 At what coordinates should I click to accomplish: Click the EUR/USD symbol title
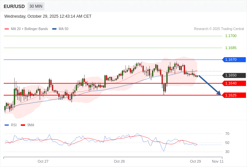coord(14,6)
